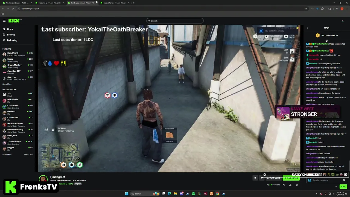This screenshot has width=350, height=197.
Task: Reload the page
Action: pyautogui.click(x=13, y=8)
